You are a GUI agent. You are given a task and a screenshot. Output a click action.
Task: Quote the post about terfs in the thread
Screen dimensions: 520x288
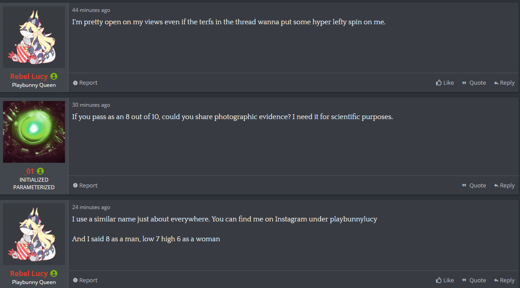tap(474, 83)
